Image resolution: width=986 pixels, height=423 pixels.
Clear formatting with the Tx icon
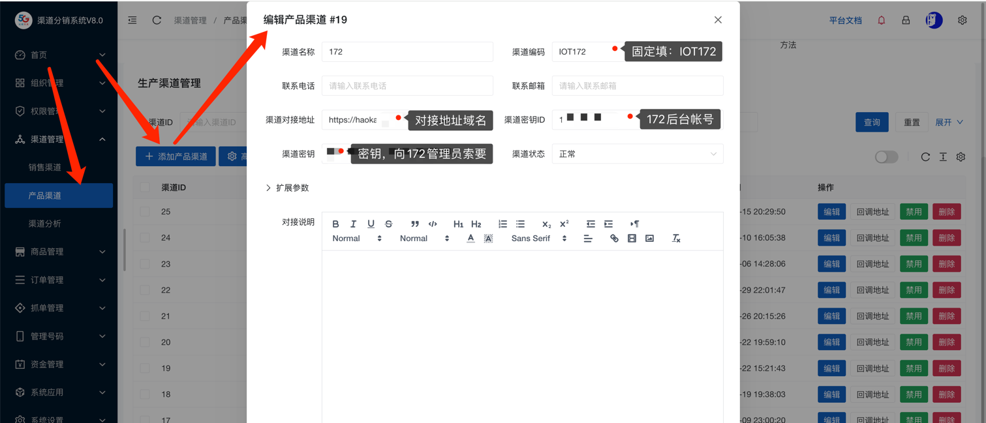click(675, 238)
